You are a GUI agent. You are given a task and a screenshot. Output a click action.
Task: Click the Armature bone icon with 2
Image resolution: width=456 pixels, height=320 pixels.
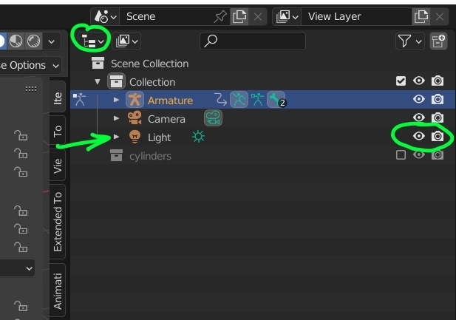coord(276,100)
